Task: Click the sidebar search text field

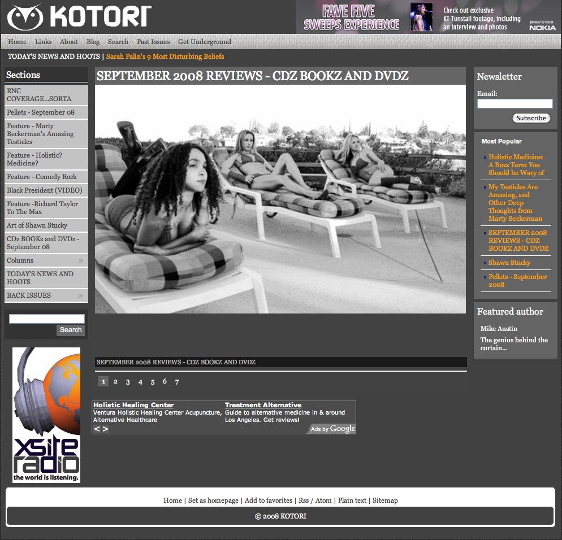Action: tap(46, 319)
